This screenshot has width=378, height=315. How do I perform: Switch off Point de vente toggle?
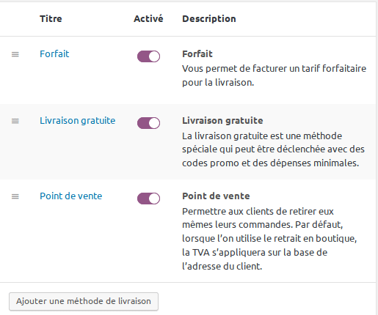tap(148, 199)
